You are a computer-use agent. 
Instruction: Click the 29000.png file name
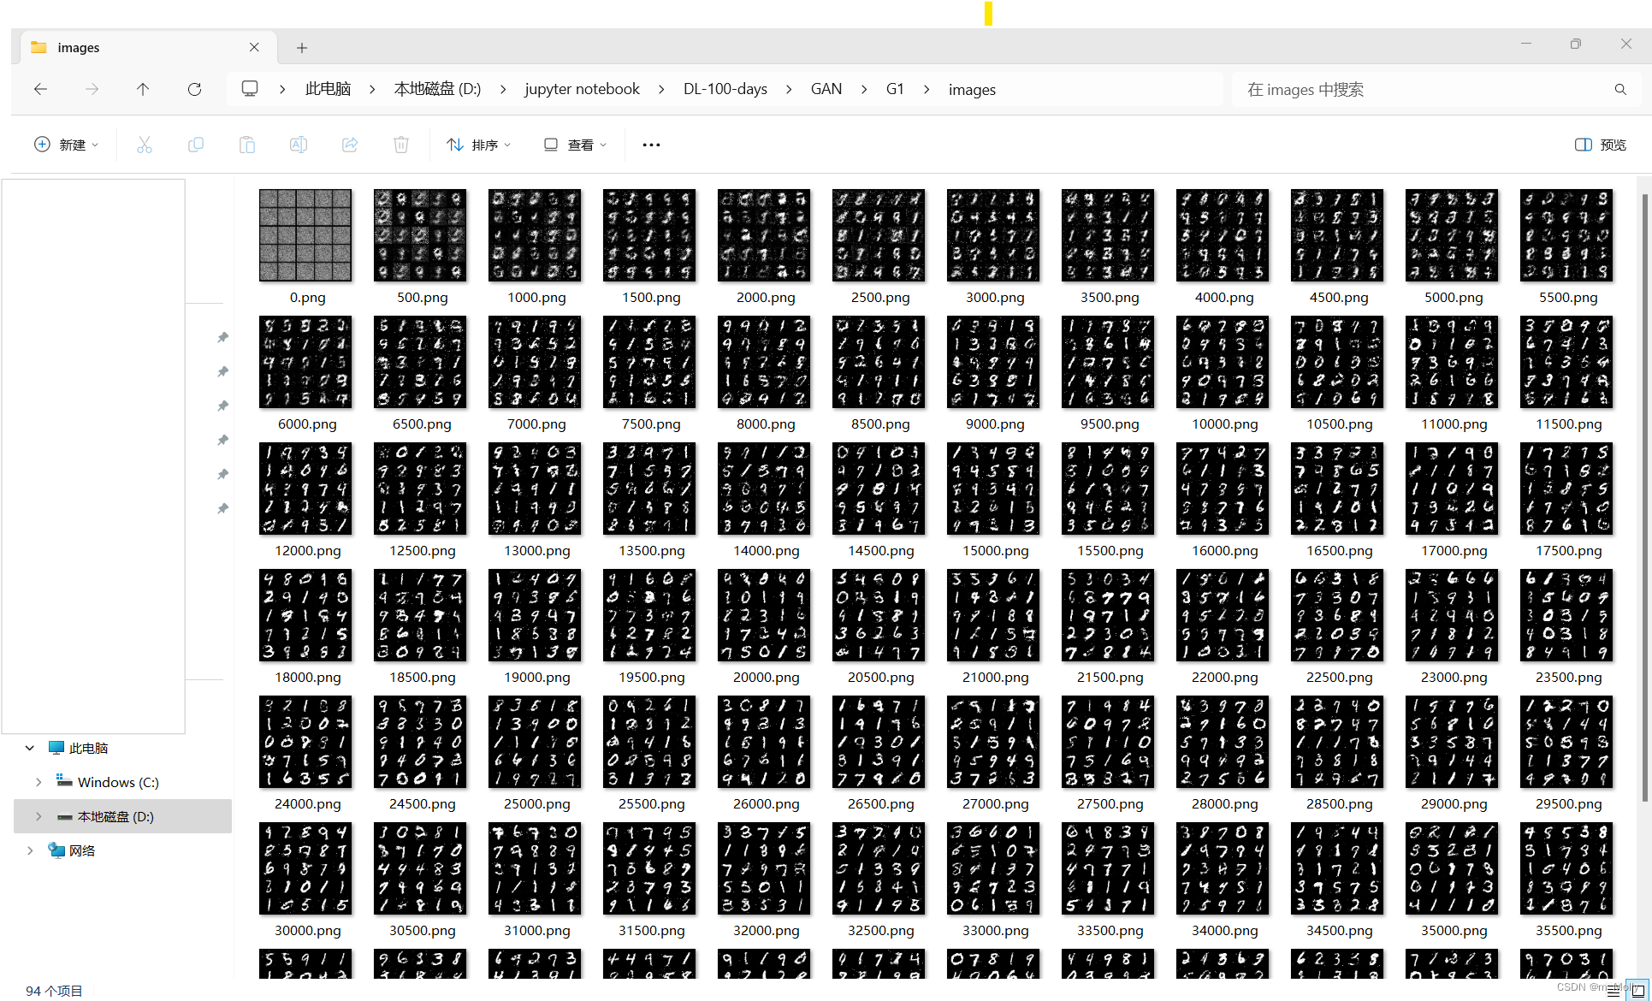click(1454, 804)
